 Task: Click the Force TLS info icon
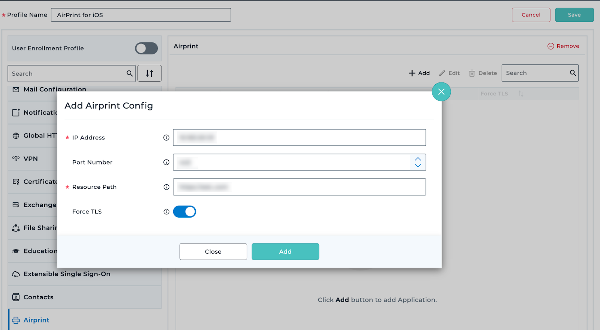point(166,212)
